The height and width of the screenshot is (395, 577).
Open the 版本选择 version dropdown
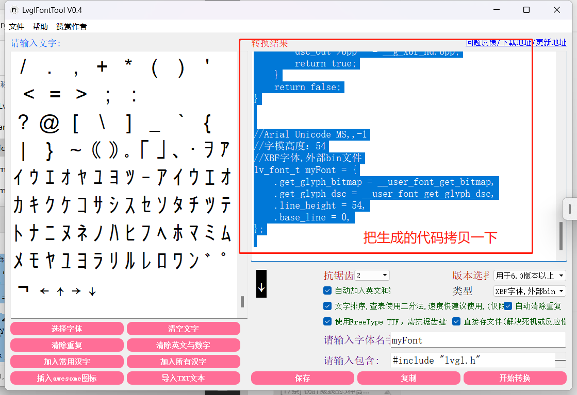click(530, 276)
